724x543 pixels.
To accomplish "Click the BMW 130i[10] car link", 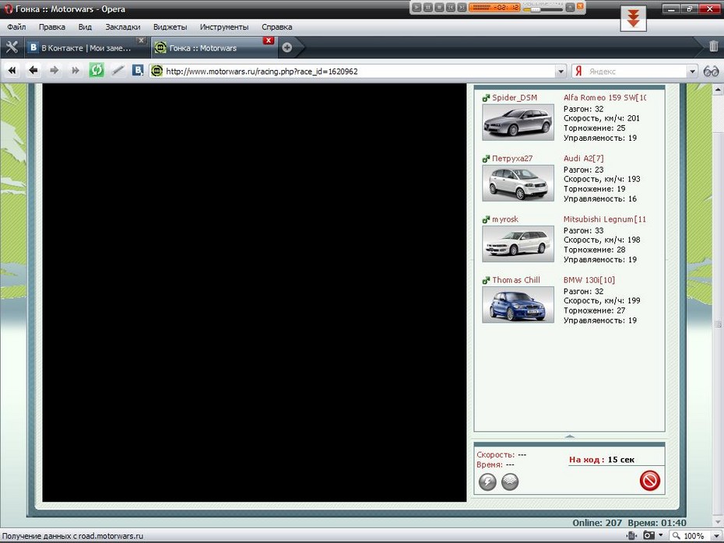I will pyautogui.click(x=589, y=280).
